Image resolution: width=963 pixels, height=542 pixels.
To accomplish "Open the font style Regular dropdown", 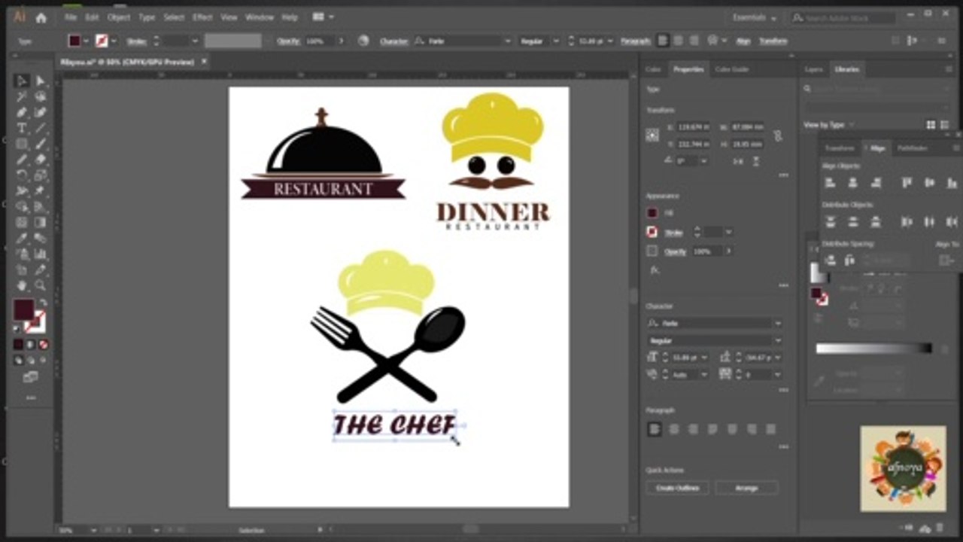I will coord(777,341).
